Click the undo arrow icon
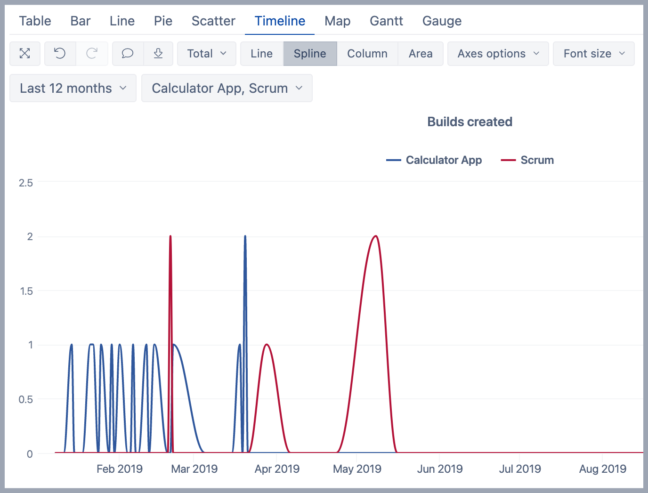This screenshot has height=493, width=648. [x=60, y=54]
